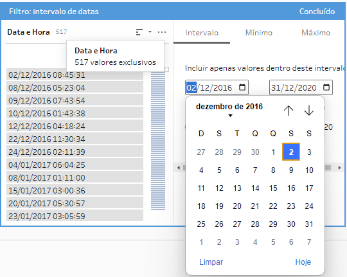This screenshot has height=277, width=347.
Task: Open the three-dots more options menu
Action: coord(162,32)
